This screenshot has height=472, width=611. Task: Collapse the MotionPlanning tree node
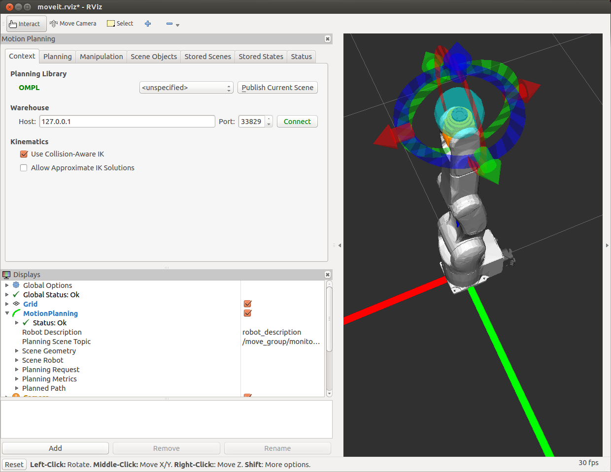[7, 314]
